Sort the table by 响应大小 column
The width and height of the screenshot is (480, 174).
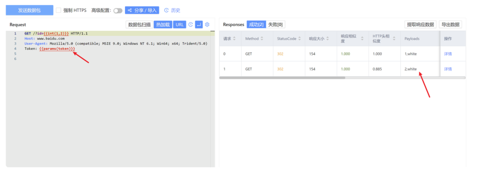tap(328, 39)
